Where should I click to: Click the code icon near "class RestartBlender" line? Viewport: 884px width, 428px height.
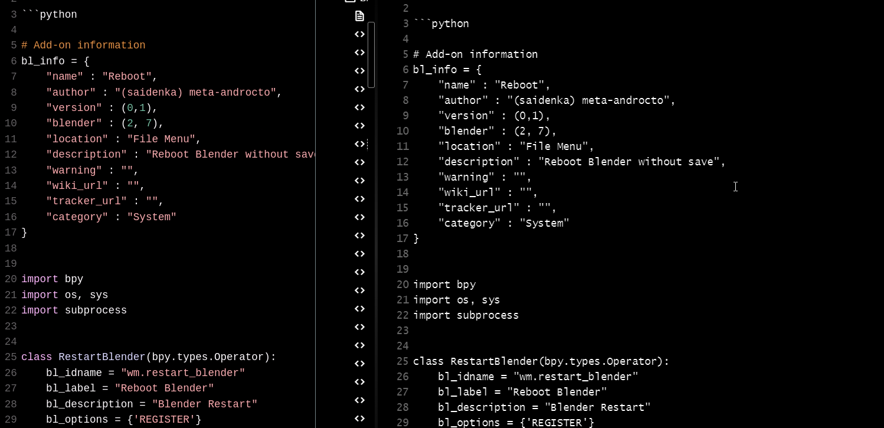360,364
